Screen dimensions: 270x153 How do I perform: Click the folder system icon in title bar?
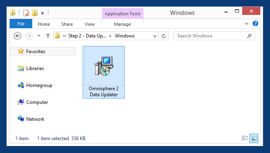click(x=13, y=12)
